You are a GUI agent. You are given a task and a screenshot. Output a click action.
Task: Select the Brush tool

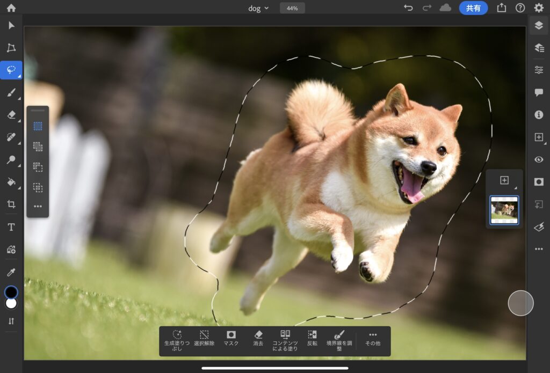pyautogui.click(x=11, y=93)
